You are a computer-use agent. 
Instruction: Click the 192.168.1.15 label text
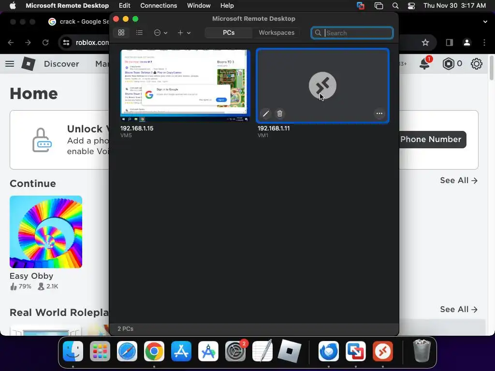[137, 128]
